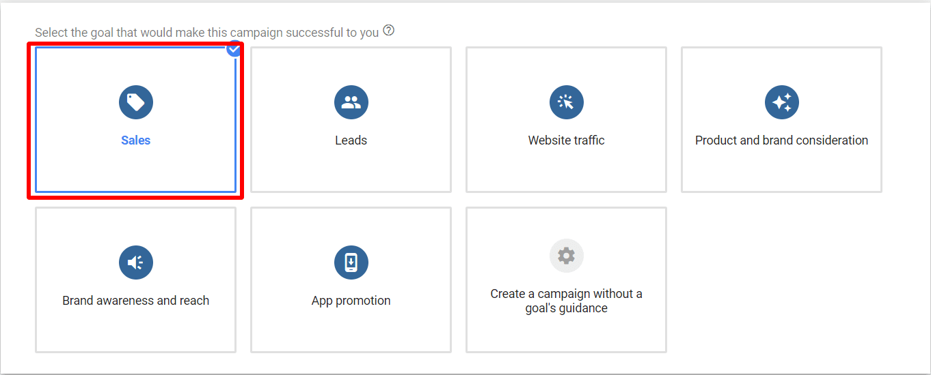This screenshot has width=931, height=375.
Task: Click 'App promotion' label text
Action: (351, 301)
